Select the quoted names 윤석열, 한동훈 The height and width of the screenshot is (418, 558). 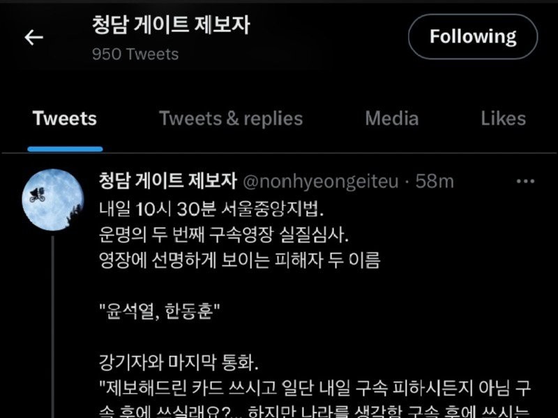(160, 311)
